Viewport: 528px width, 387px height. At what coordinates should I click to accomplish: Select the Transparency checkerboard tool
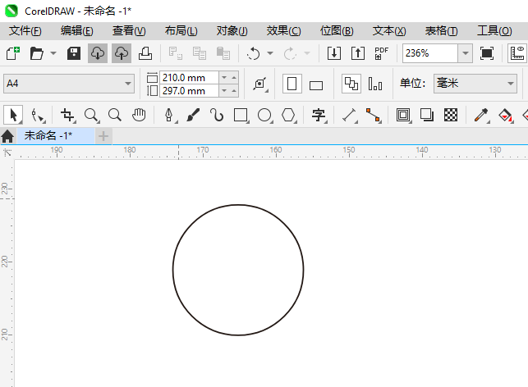coord(451,115)
